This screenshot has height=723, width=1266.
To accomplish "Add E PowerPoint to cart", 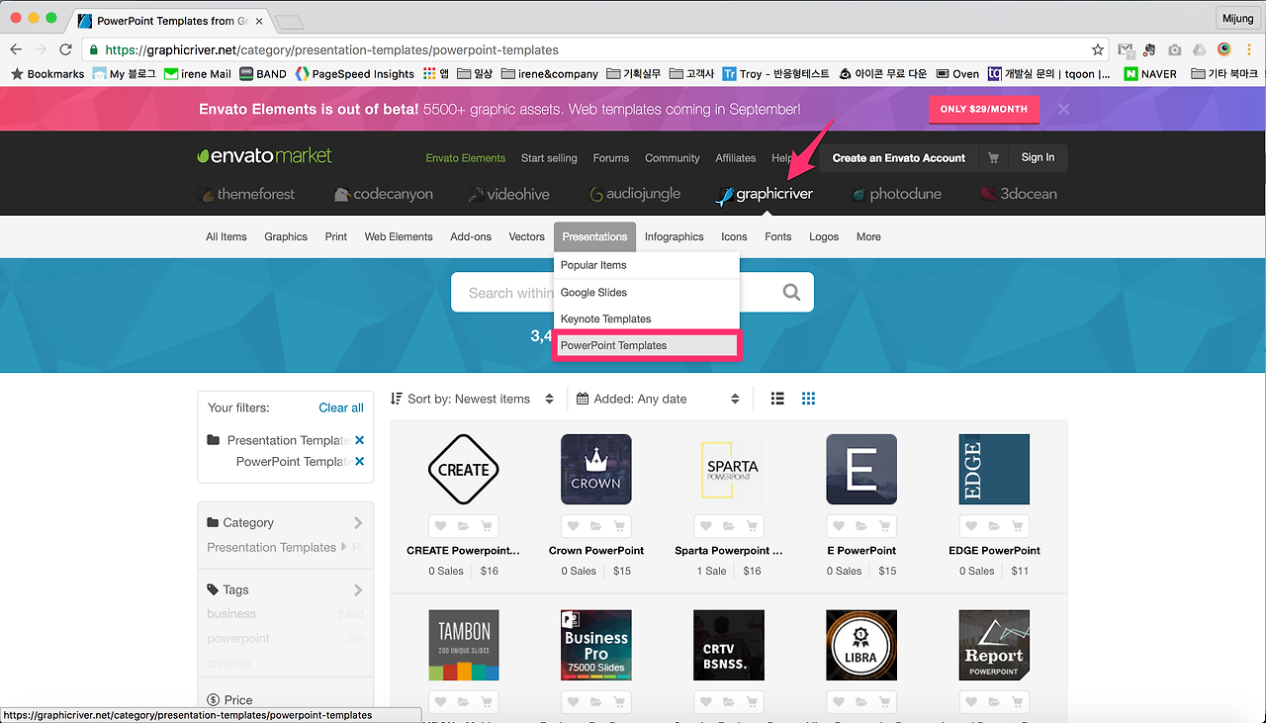I will tap(884, 526).
